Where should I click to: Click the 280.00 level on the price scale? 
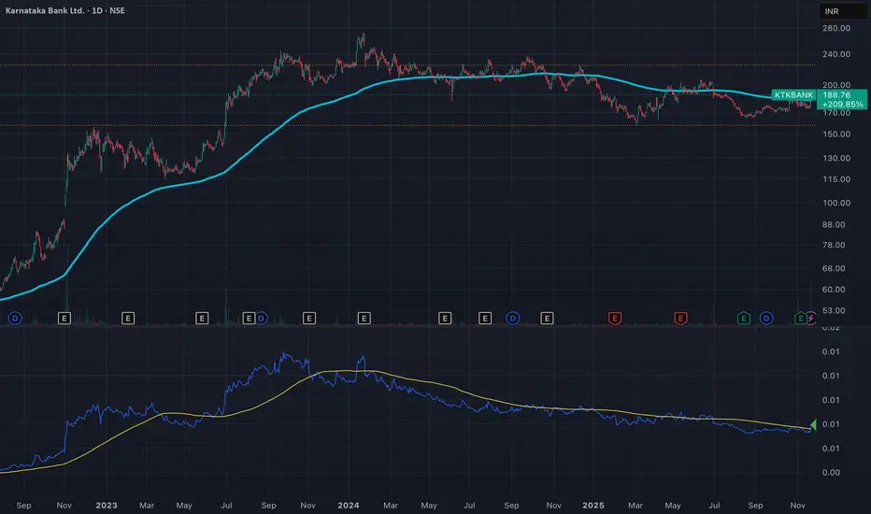coord(835,29)
